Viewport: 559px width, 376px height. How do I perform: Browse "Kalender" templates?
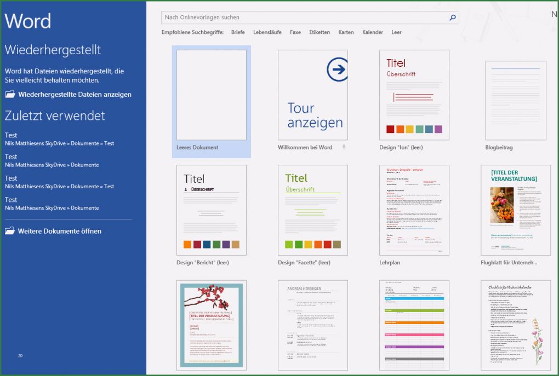click(x=373, y=32)
